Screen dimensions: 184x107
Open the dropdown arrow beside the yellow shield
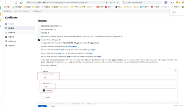[179, 3]
